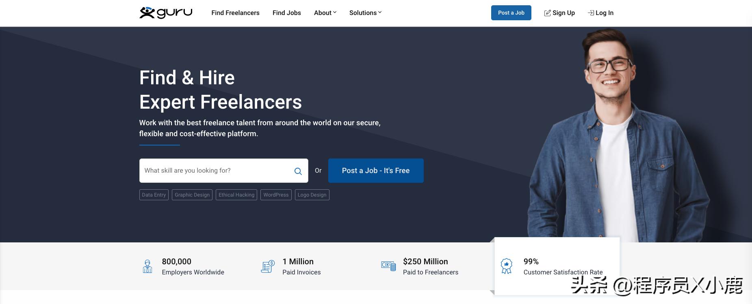Open the Log In link
The height and width of the screenshot is (304, 752).
[600, 13]
